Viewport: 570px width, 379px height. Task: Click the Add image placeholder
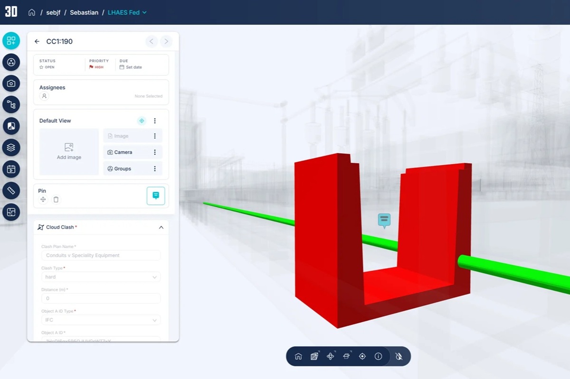tap(69, 152)
